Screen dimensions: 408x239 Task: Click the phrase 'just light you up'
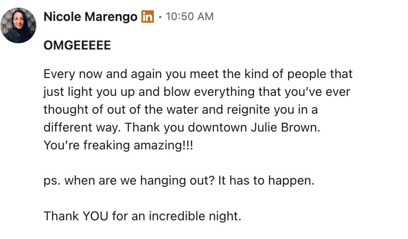(x=89, y=92)
